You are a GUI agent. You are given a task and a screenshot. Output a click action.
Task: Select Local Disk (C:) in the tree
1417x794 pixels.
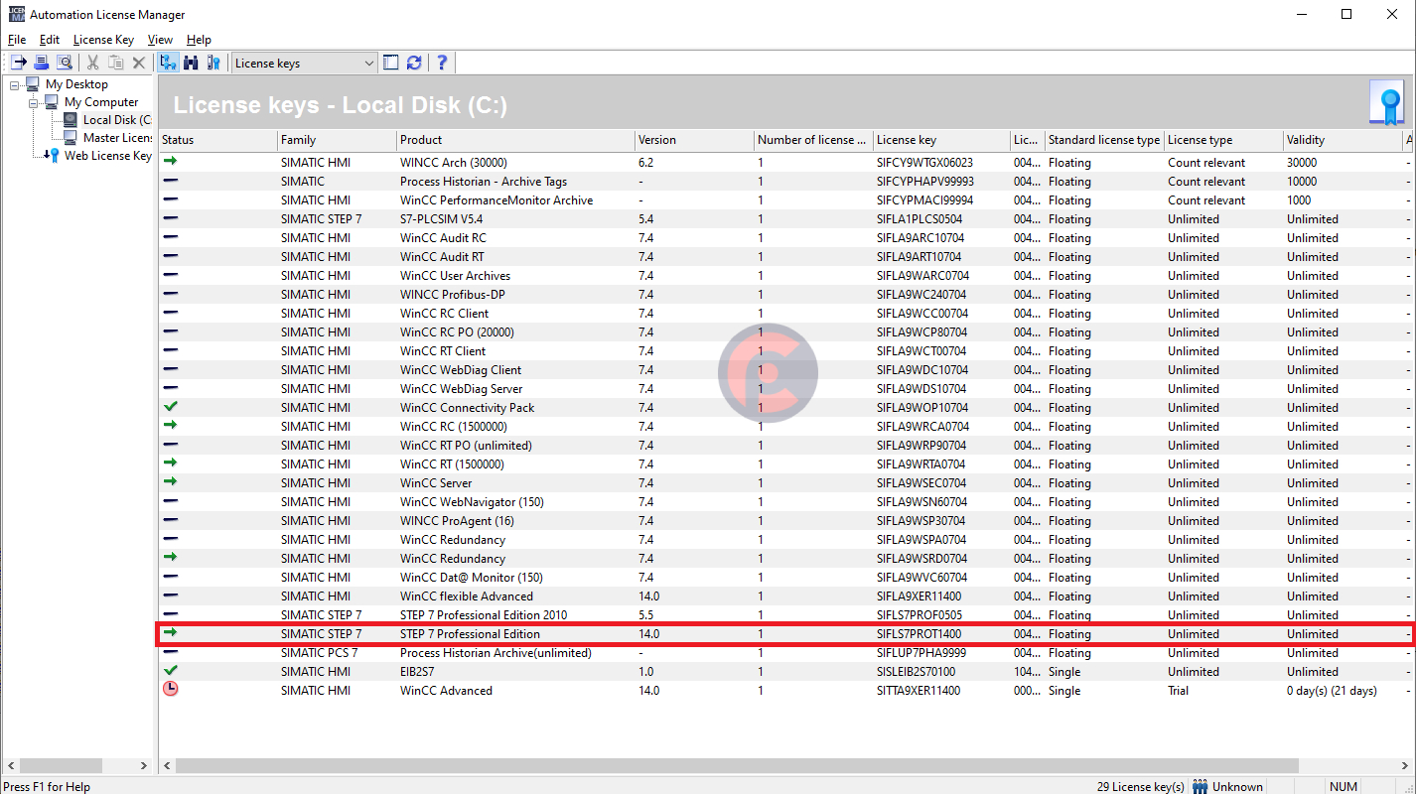point(116,120)
